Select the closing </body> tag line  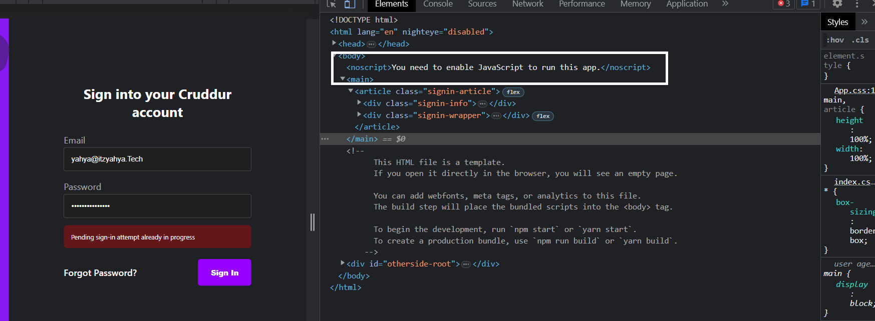tap(354, 276)
